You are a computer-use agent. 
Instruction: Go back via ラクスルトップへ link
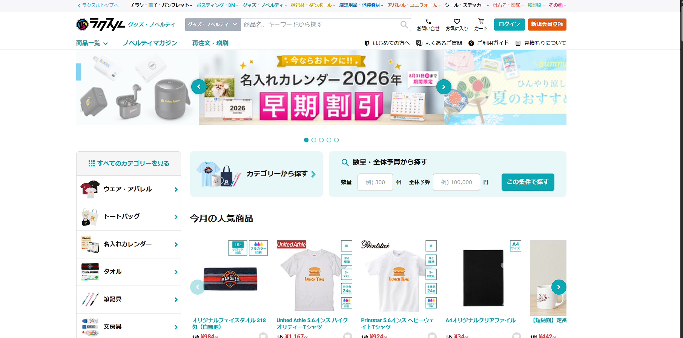[98, 5]
